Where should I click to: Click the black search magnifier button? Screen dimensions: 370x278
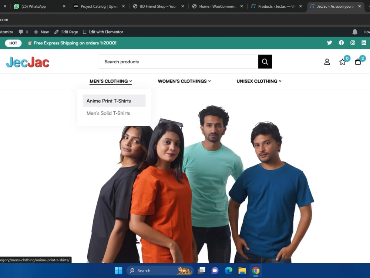(265, 61)
